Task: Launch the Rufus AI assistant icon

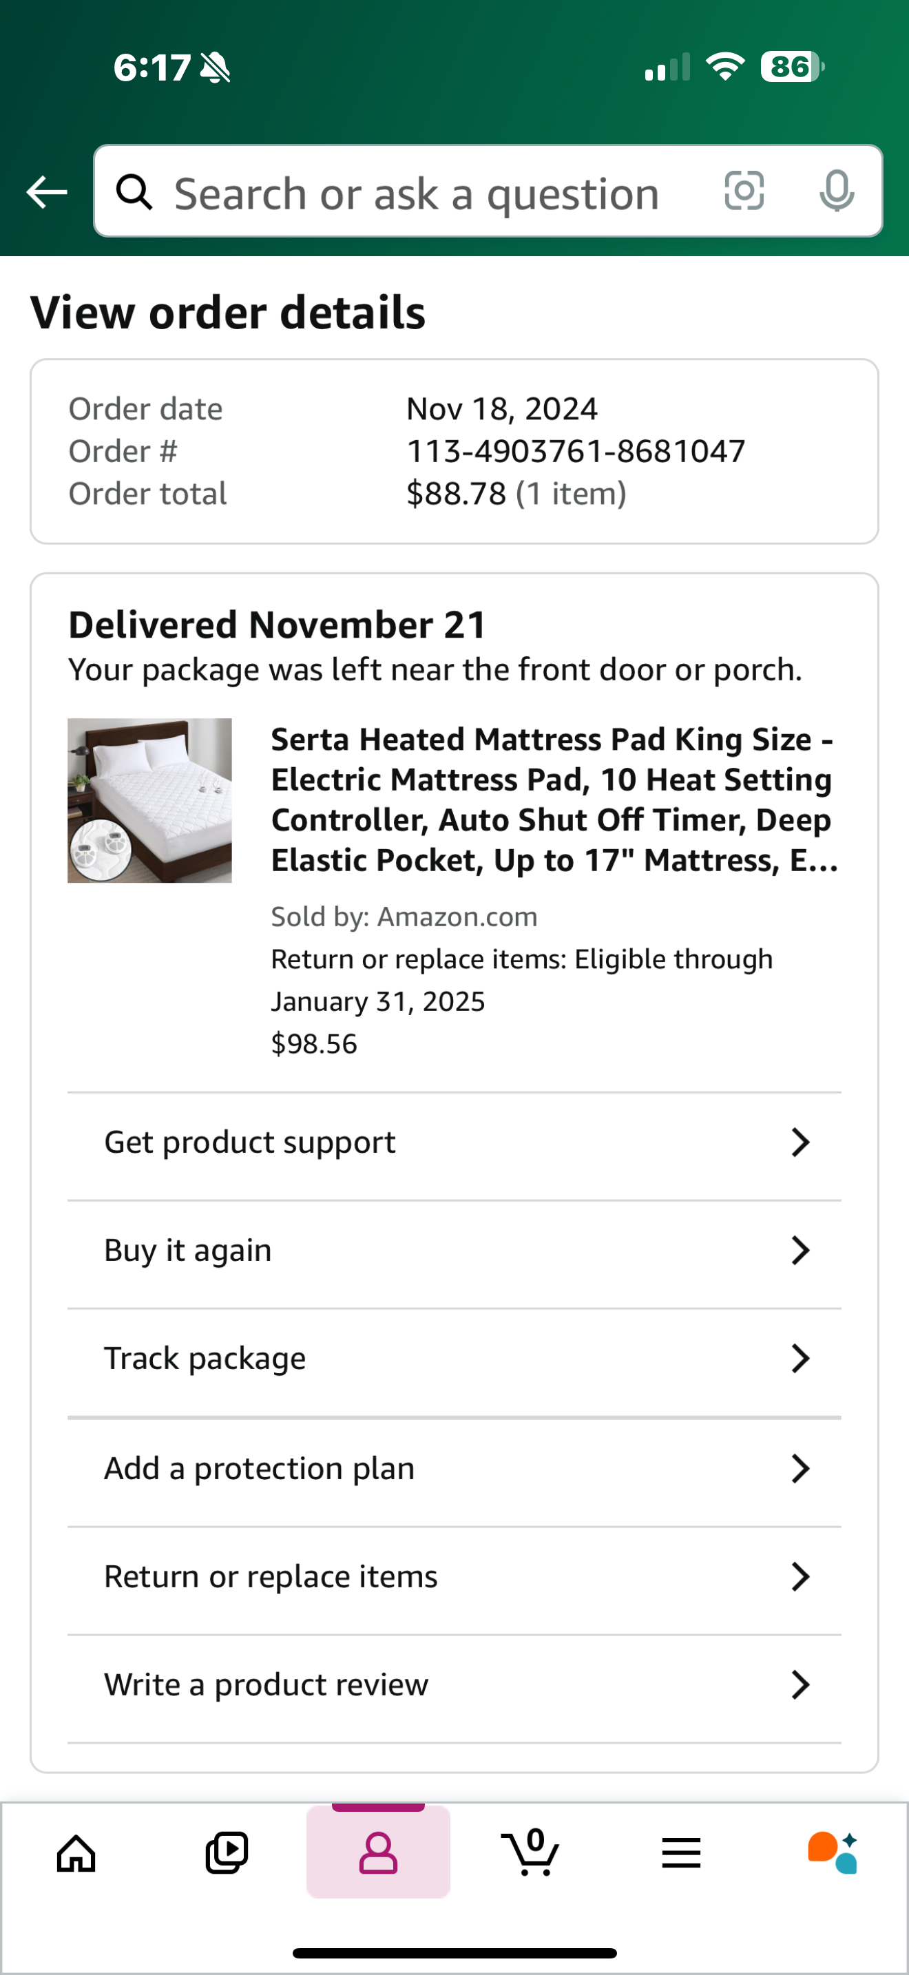Action: 833,1852
